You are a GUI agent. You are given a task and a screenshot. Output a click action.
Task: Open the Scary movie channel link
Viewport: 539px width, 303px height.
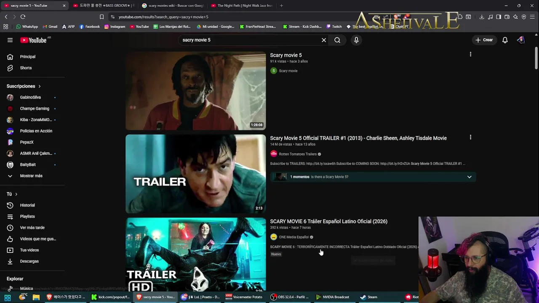(x=288, y=71)
